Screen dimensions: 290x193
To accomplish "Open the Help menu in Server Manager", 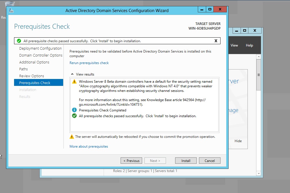I will coord(249,45).
